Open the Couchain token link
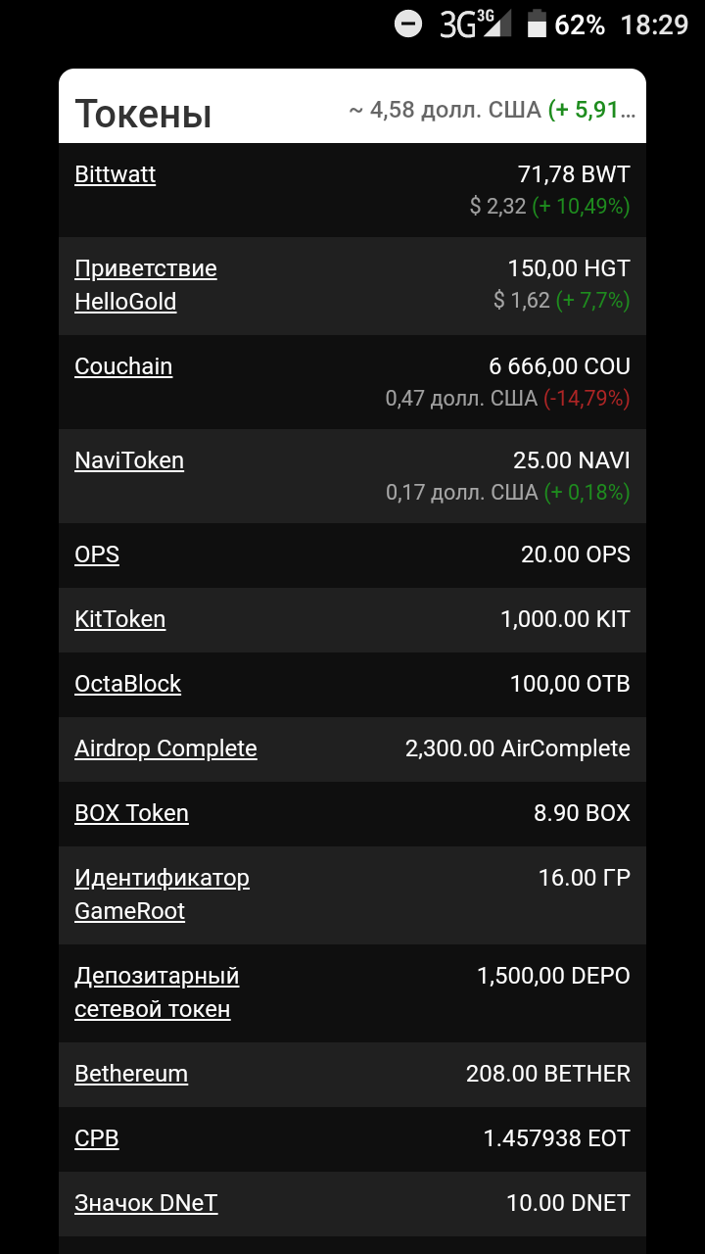 point(123,366)
